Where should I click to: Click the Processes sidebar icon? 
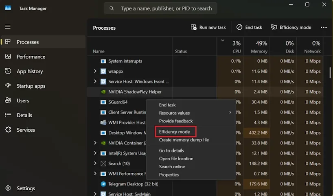pos(8,42)
